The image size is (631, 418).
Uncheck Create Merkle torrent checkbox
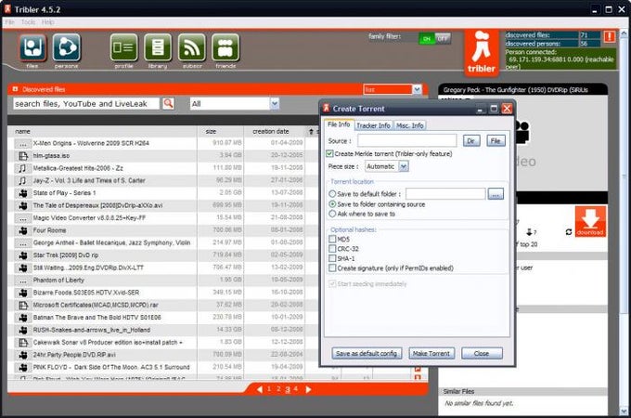(330, 154)
